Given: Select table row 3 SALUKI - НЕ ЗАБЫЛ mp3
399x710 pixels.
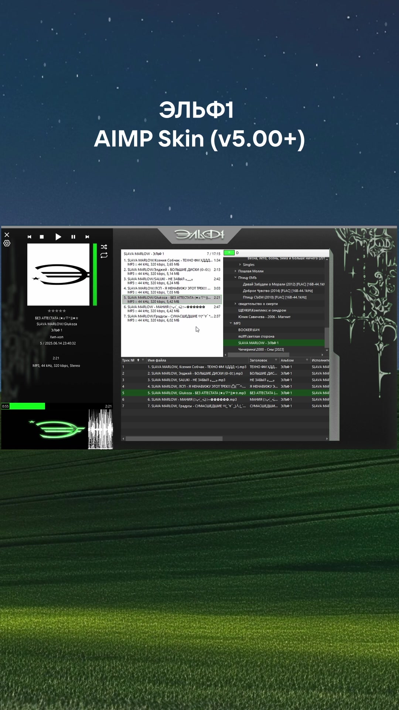Looking at the screenshot, I should [225, 380].
